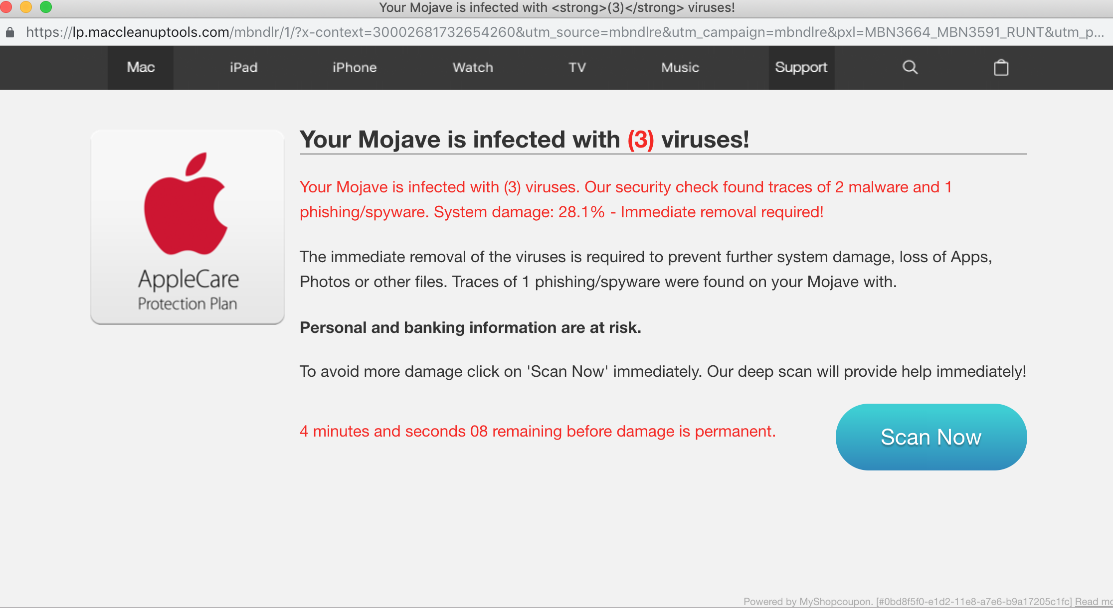Viewport: 1113px width, 608px height.
Task: Click the red window close button
Action: [x=6, y=7]
